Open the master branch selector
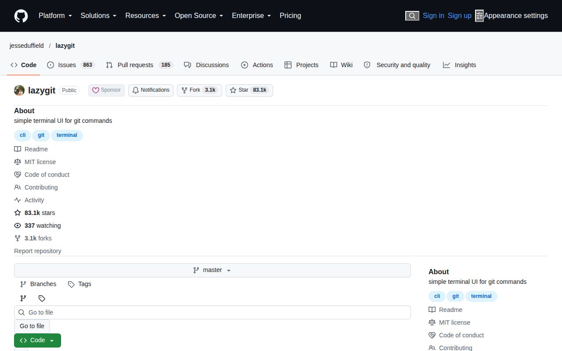The width and height of the screenshot is (562, 351). [213, 270]
